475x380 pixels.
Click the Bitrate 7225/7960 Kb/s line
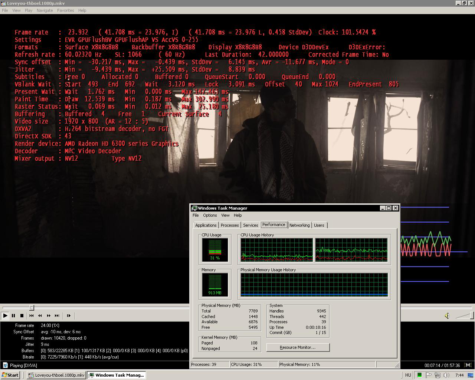(x=80, y=357)
